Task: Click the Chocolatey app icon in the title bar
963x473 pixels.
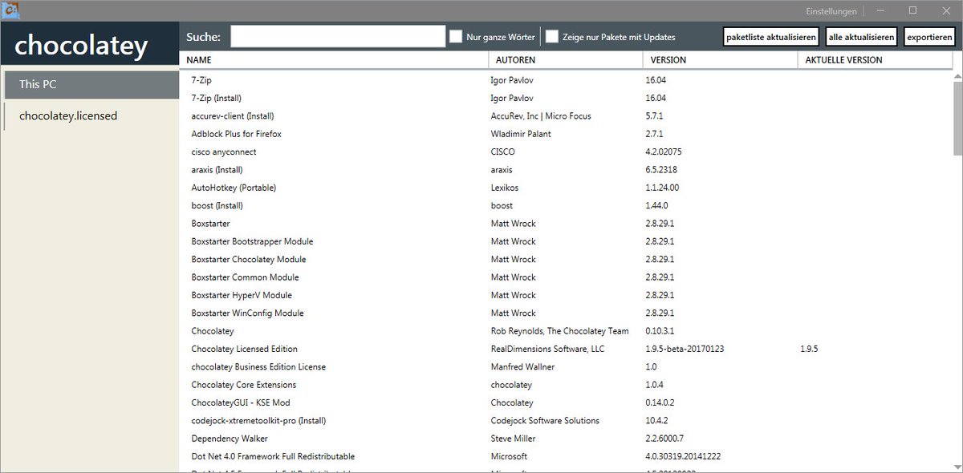Action: (x=9, y=10)
